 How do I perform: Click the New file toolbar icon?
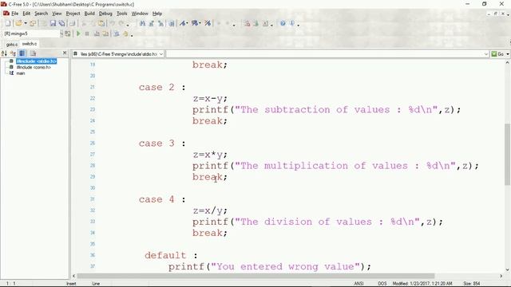tap(8, 23)
